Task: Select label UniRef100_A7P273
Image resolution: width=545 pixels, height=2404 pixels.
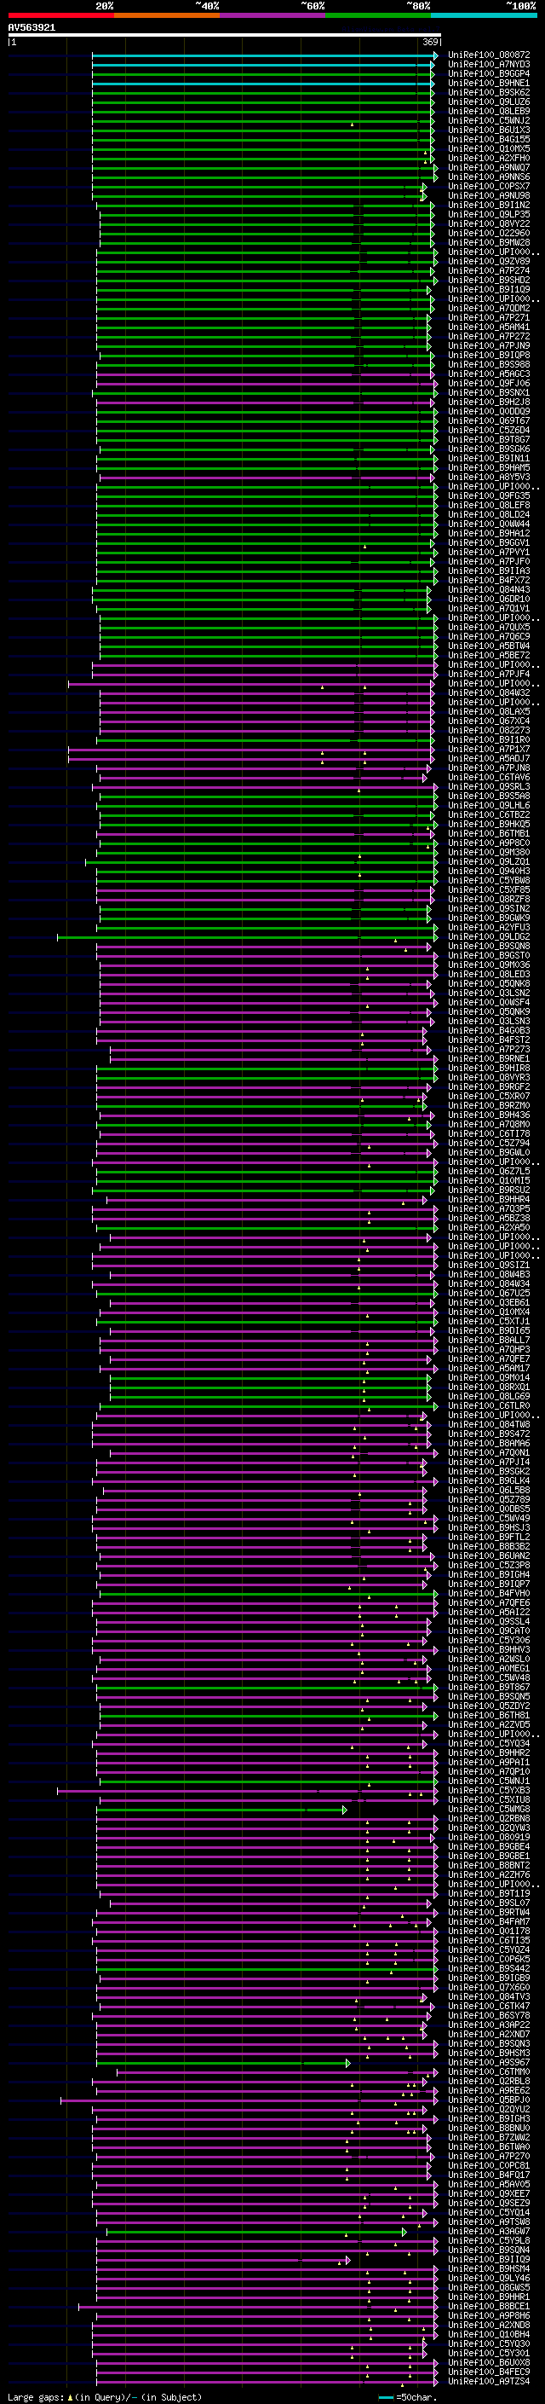Action: tap(489, 1049)
